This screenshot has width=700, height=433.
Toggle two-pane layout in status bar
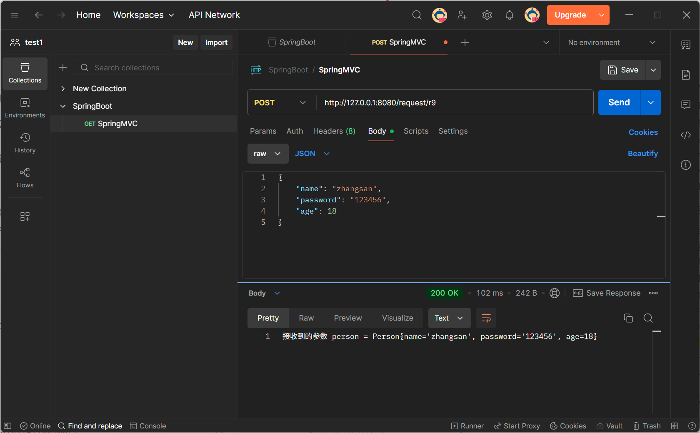[x=675, y=426]
